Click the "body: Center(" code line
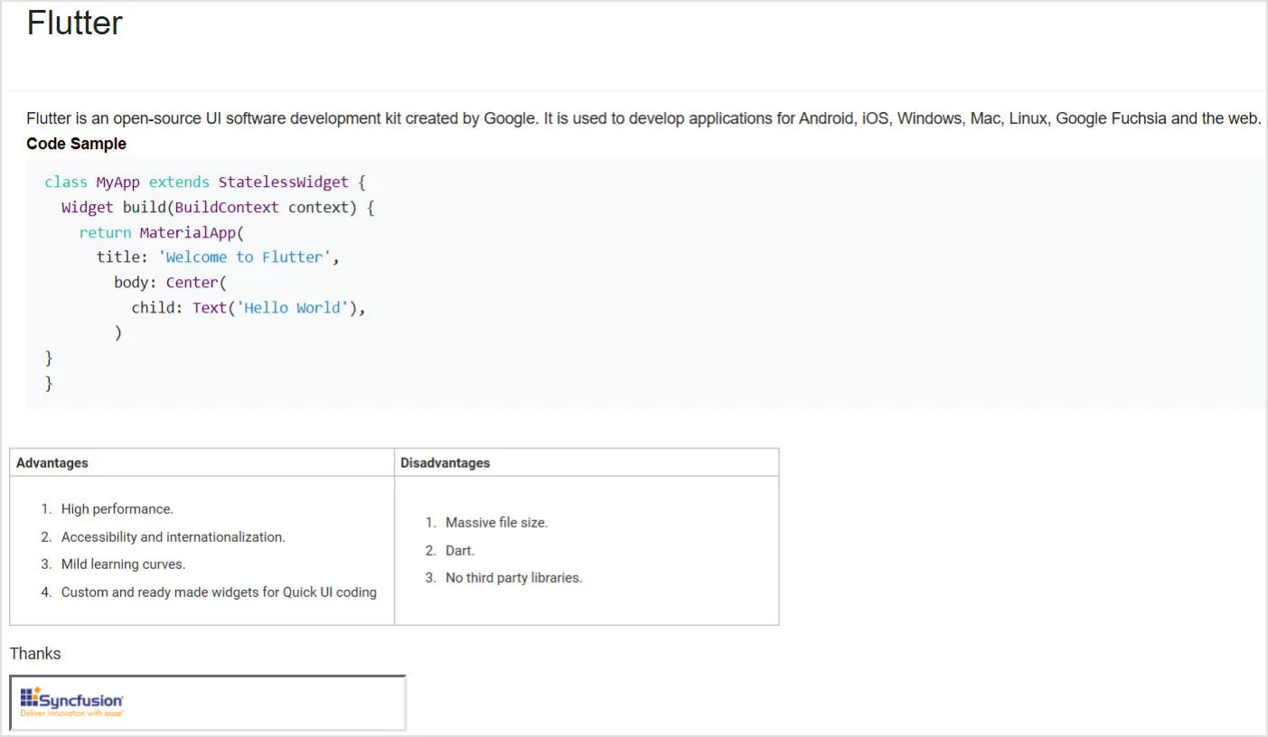This screenshot has height=737, width=1268. tap(170, 283)
